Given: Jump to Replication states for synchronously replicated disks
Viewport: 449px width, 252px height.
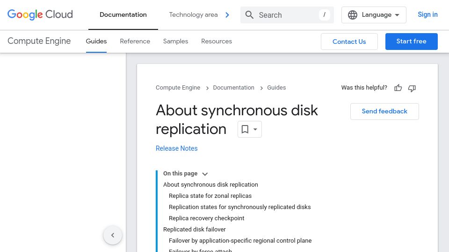Looking at the screenshot, I should tap(239, 207).
